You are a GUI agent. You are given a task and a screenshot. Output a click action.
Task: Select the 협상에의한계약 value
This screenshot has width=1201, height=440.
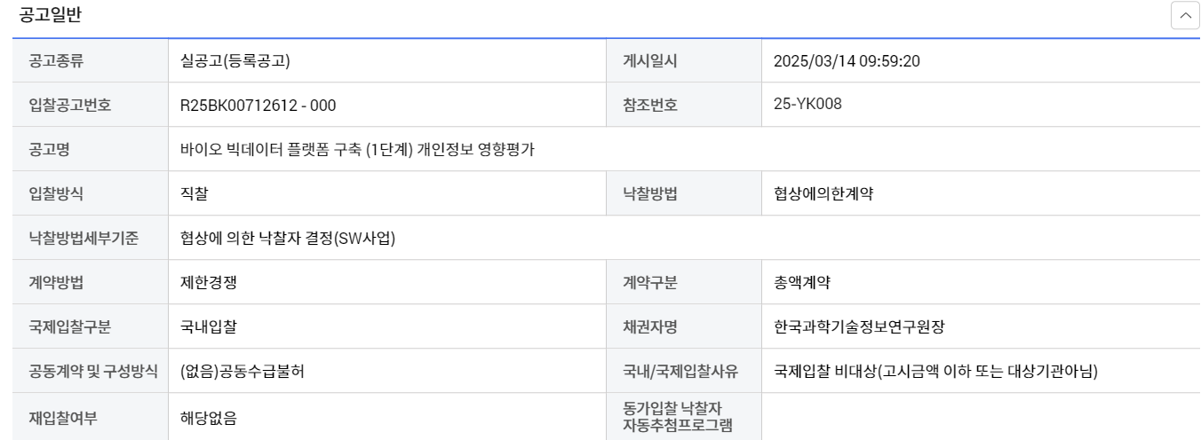[823, 194]
